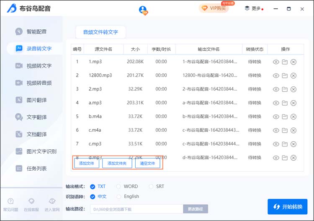Remove 1.mp3 from the list

(293, 62)
